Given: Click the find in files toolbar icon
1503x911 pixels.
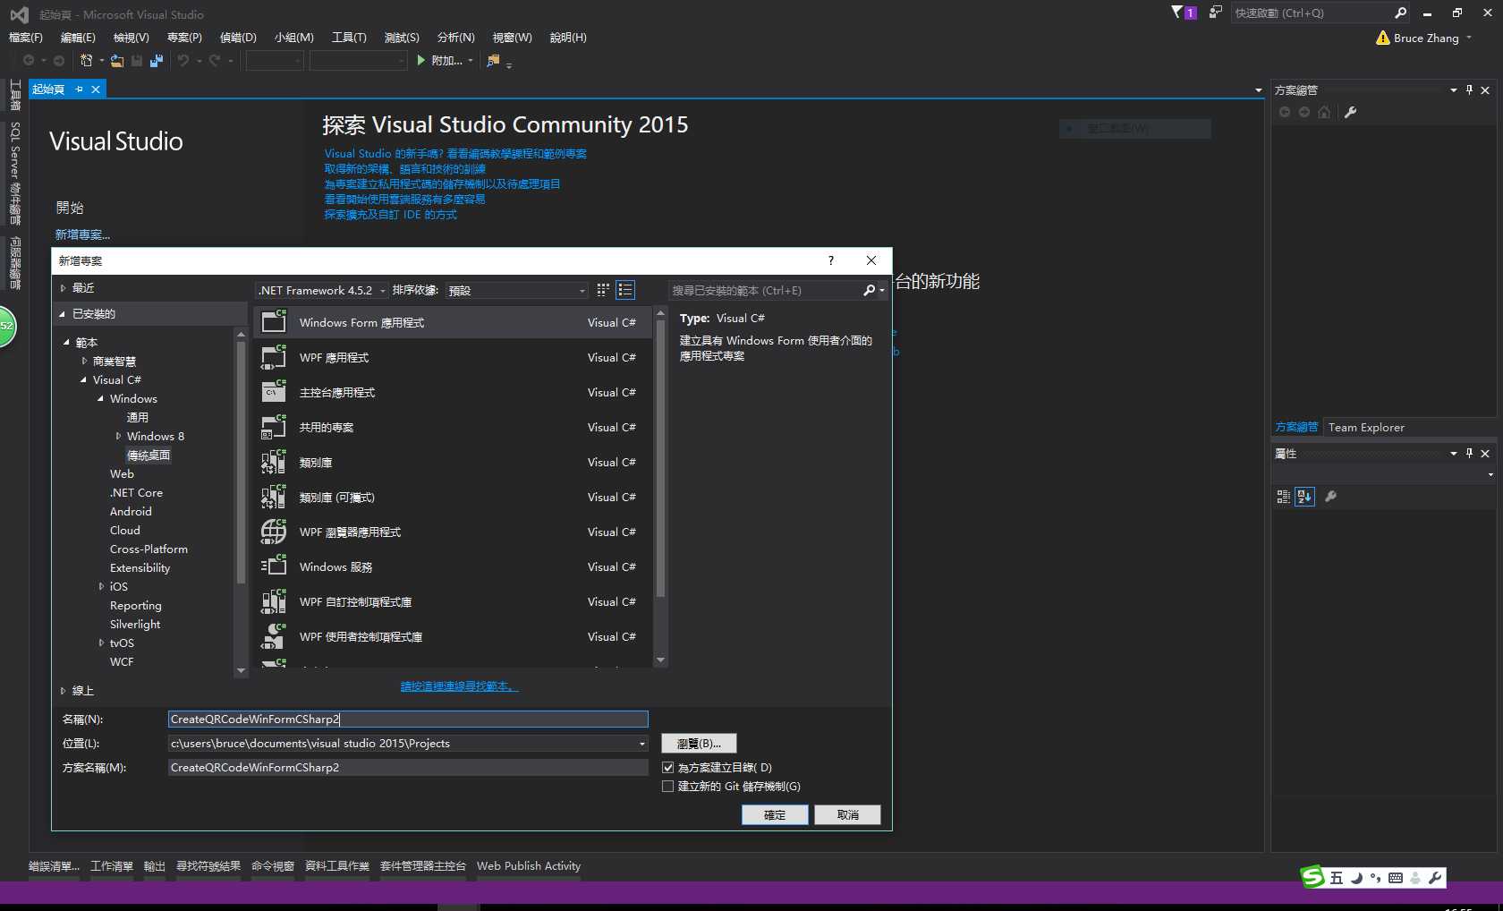Looking at the screenshot, I should pyautogui.click(x=493, y=60).
